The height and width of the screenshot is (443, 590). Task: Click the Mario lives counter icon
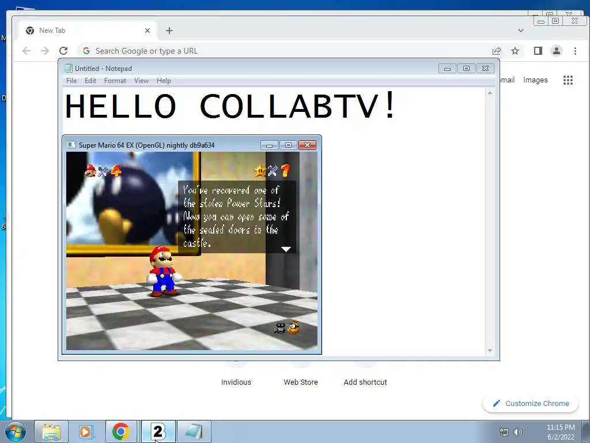(x=90, y=171)
